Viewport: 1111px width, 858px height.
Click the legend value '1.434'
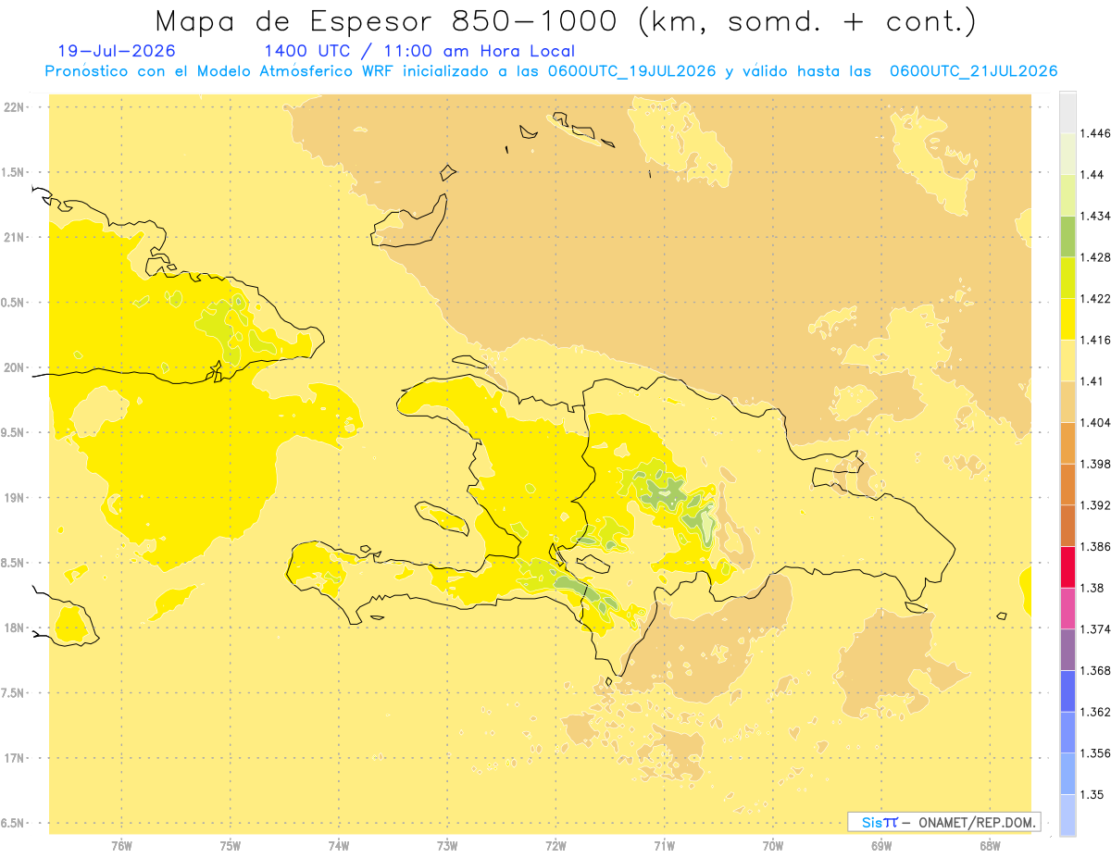[x=1095, y=216]
